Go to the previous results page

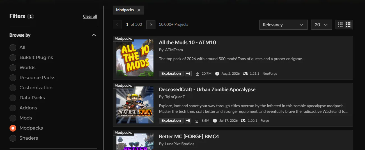coord(117,25)
